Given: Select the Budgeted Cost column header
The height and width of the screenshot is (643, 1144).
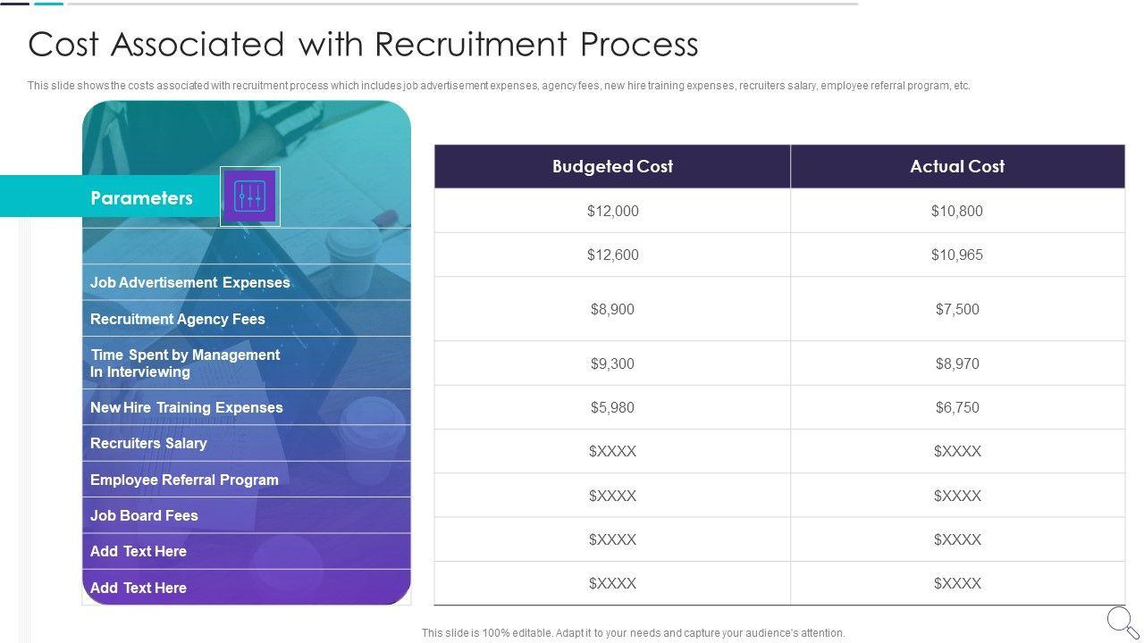Looking at the screenshot, I should (612, 167).
